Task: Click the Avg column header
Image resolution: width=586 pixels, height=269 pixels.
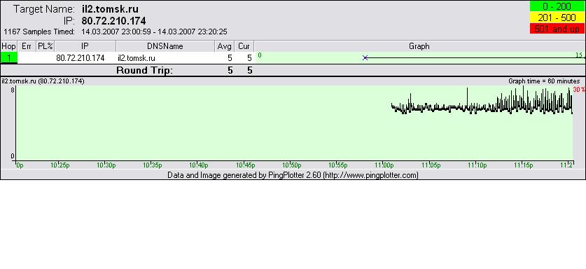Action: [x=225, y=46]
